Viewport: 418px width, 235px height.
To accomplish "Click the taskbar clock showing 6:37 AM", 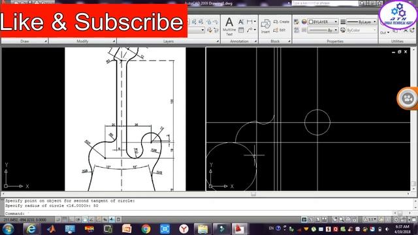I will pyautogui.click(x=402, y=229).
